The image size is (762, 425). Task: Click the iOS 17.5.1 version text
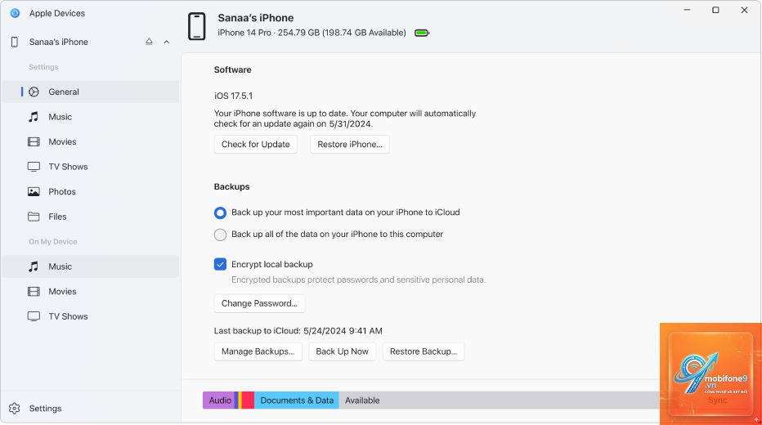[233, 96]
